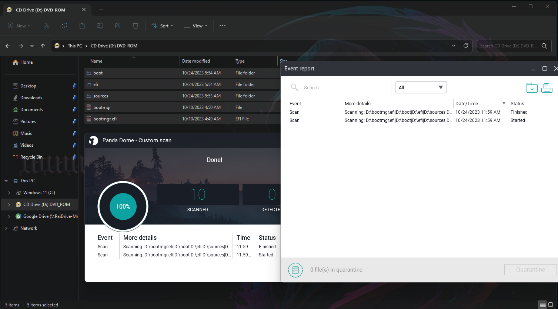Screen dimensions: 558x309
Task: Switch to large icons view in status bar
Action: pos(550,305)
